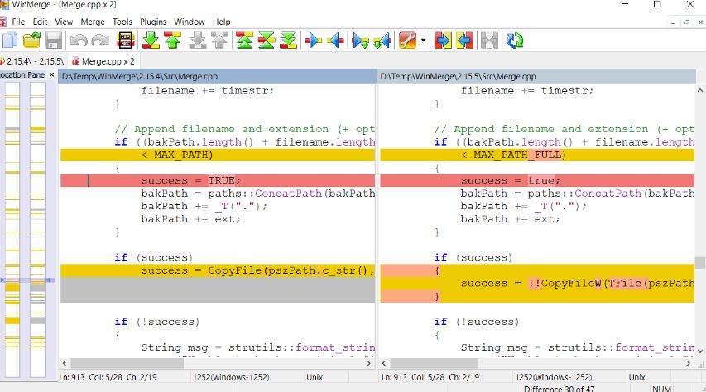
Task: Click the greyed auto-merge icon
Action: tap(489, 41)
